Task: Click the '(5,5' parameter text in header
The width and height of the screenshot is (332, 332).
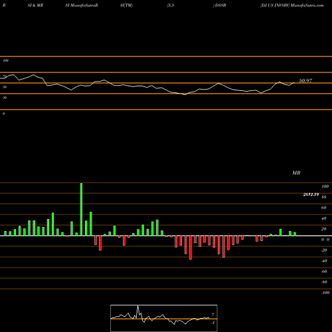Action: point(171,5)
